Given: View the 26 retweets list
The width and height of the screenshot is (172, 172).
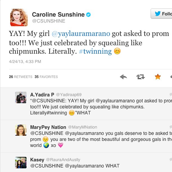Looking at the screenshot, I should coord(21,77).
